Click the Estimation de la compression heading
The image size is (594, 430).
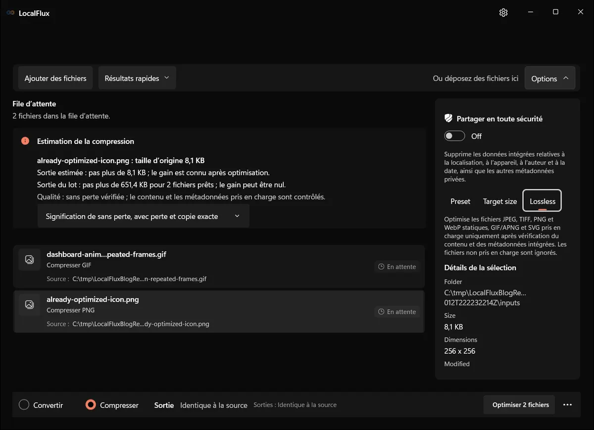click(86, 141)
